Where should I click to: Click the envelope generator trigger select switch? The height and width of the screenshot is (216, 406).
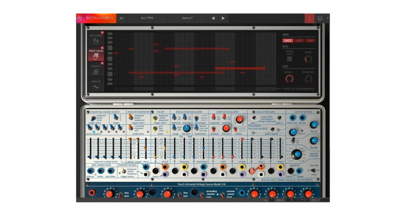click(x=130, y=118)
